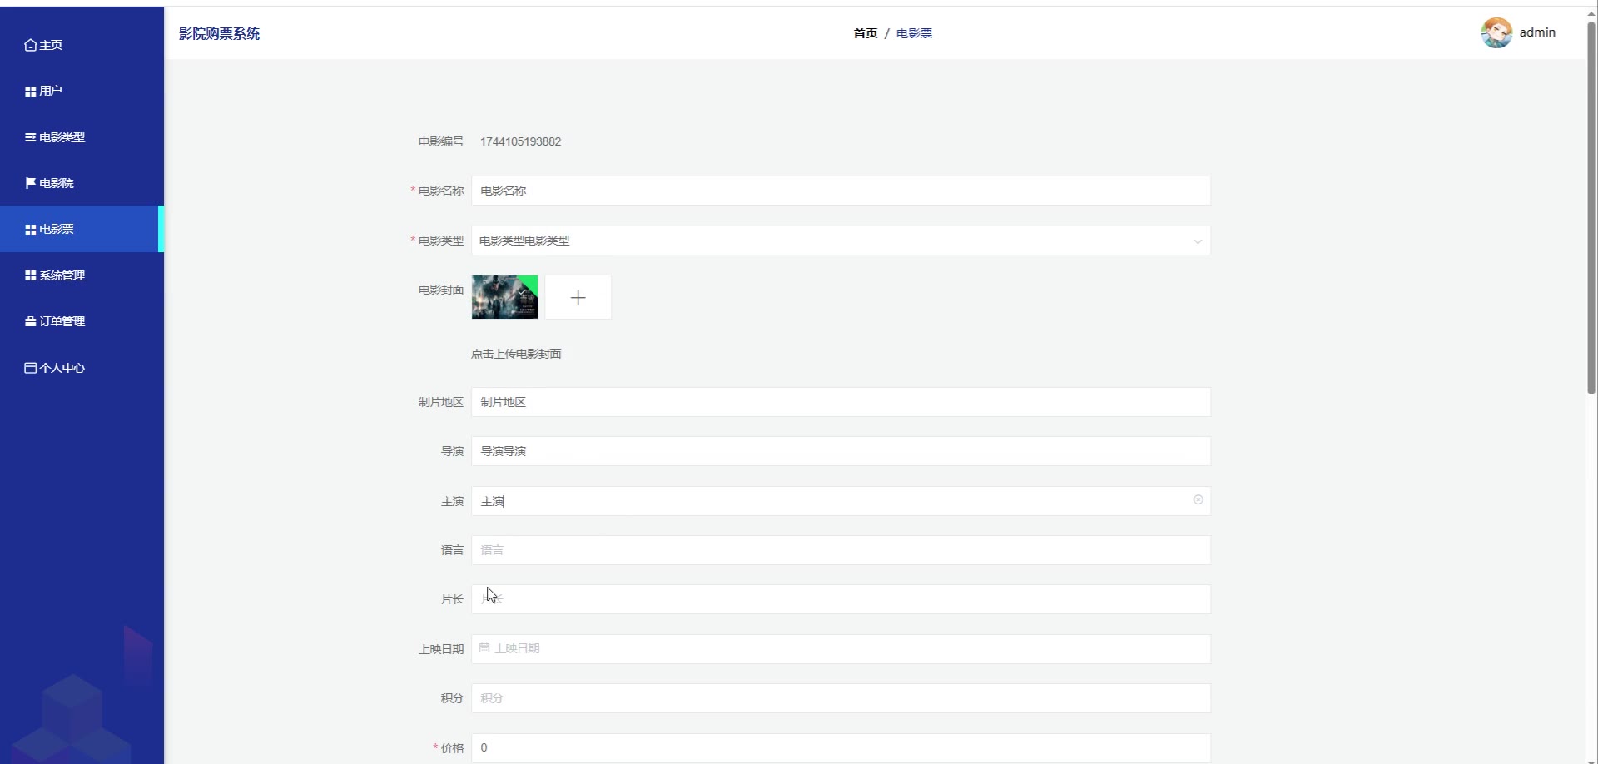Focus the 制片地区 input field

841,402
